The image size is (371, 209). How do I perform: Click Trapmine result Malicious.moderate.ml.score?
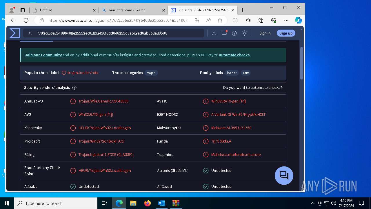[236, 155]
